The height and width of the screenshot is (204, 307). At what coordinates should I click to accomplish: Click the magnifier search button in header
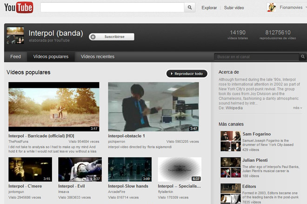coord(190,7)
